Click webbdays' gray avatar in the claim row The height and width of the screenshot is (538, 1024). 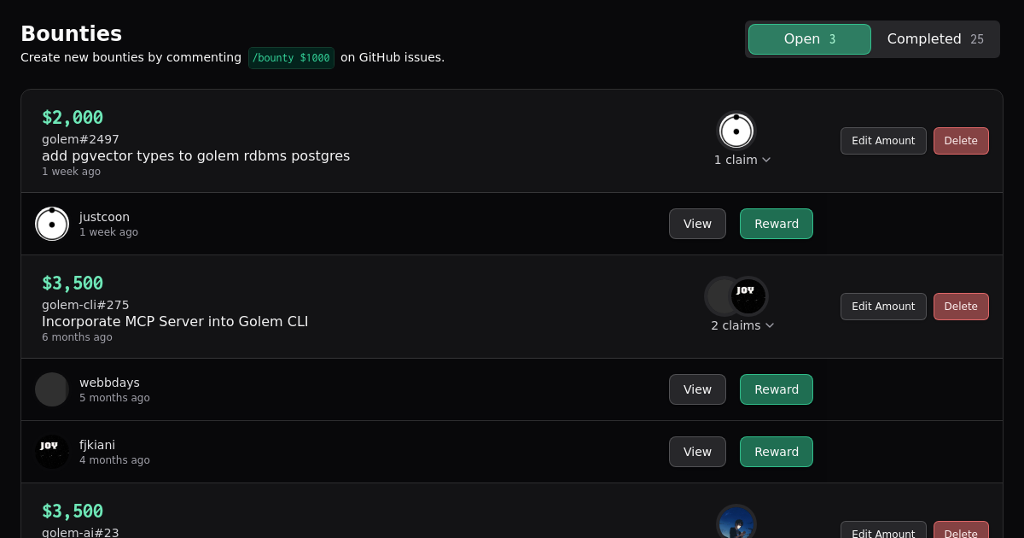[52, 389]
